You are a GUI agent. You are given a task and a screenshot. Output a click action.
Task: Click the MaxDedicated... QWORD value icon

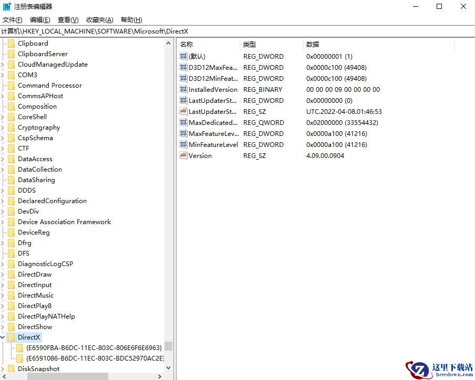click(x=183, y=122)
